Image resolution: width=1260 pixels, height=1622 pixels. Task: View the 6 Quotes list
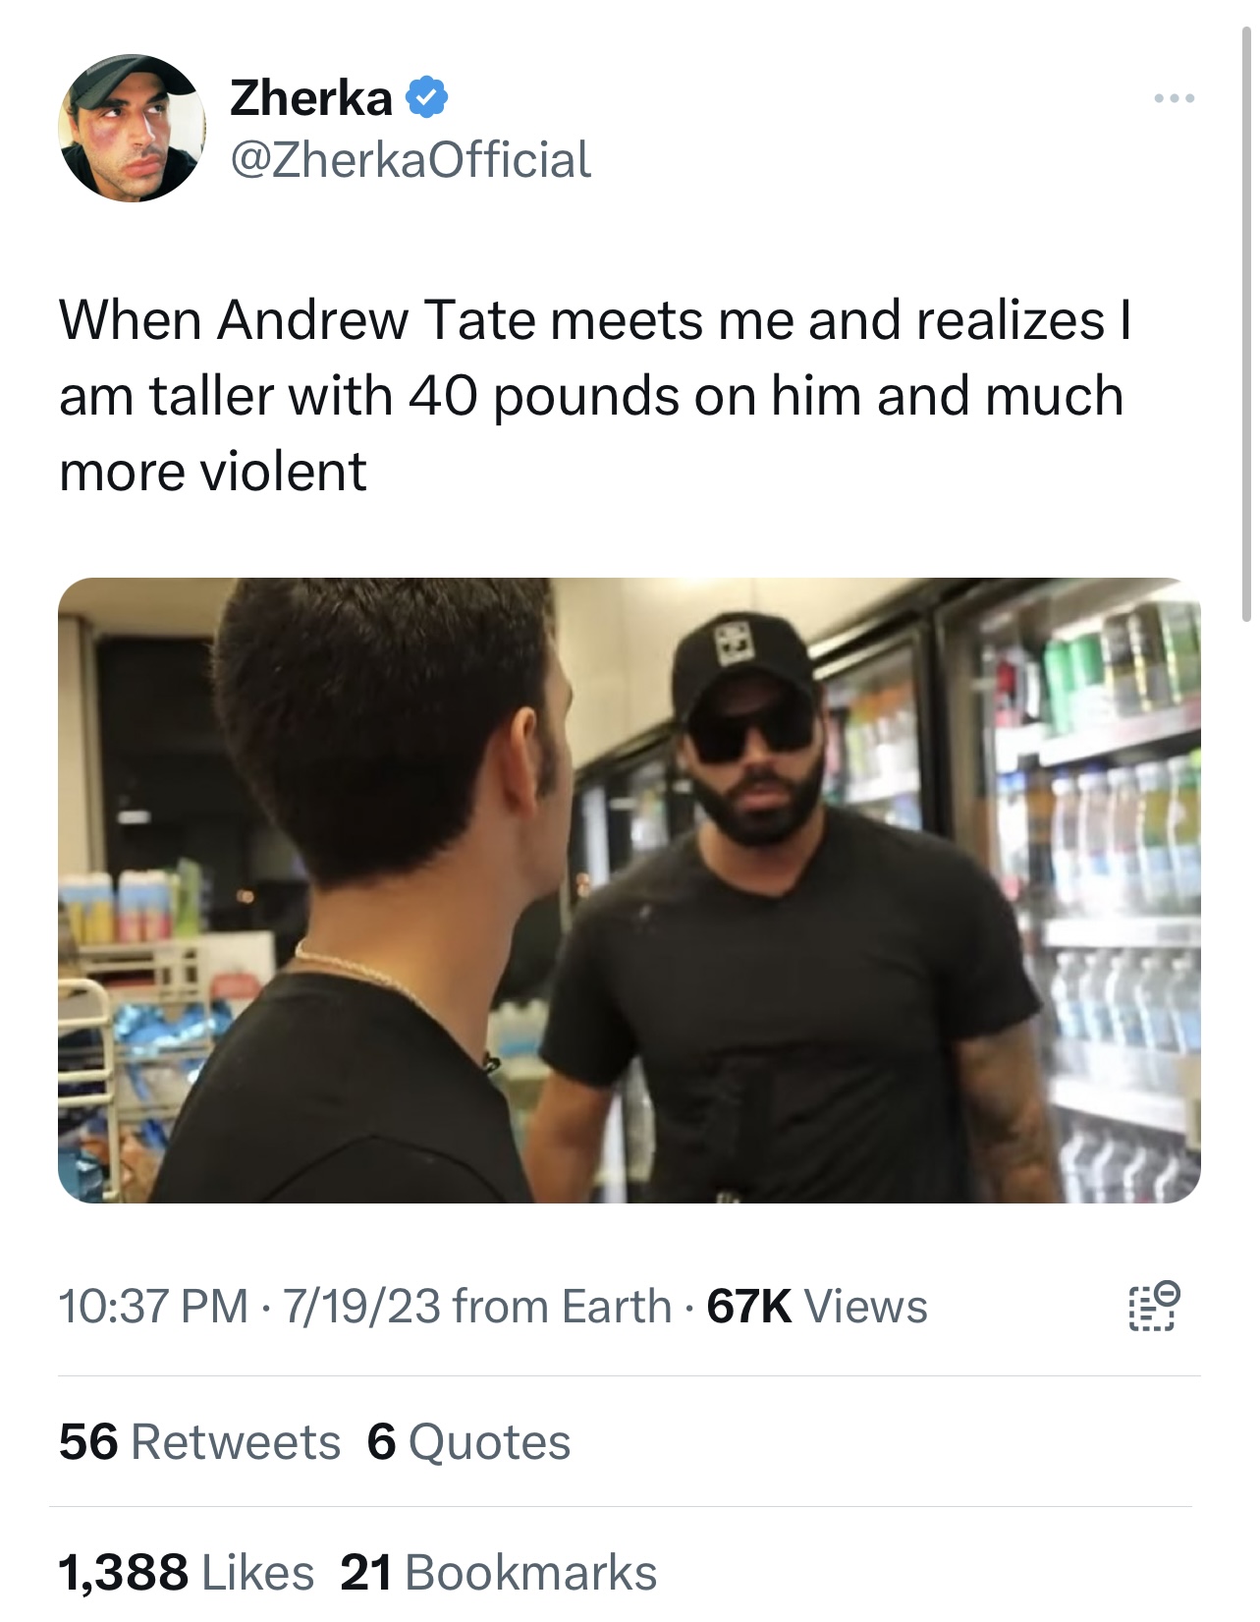(468, 1441)
